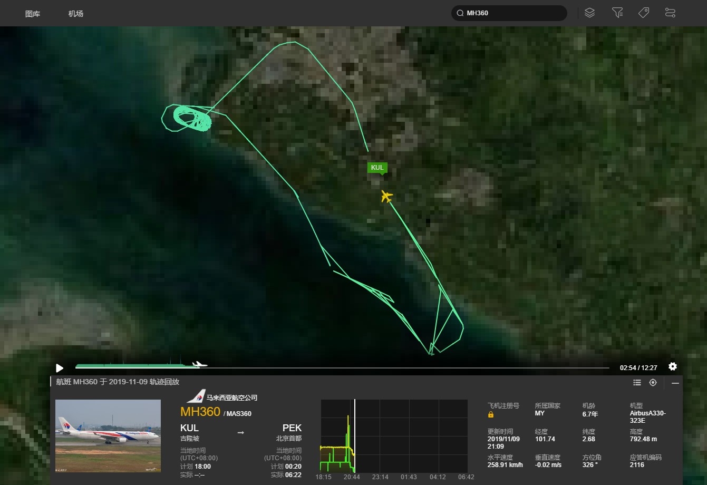Viewport: 707px width, 485px height.
Task: Click locked registration padlock icon
Action: (x=491, y=414)
